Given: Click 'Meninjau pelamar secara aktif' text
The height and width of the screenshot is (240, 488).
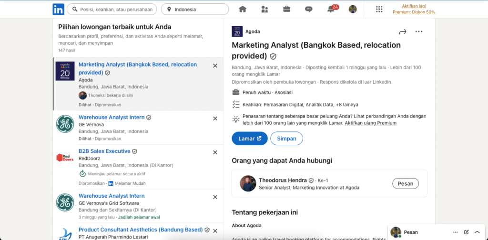Looking at the screenshot, I should point(116,174).
